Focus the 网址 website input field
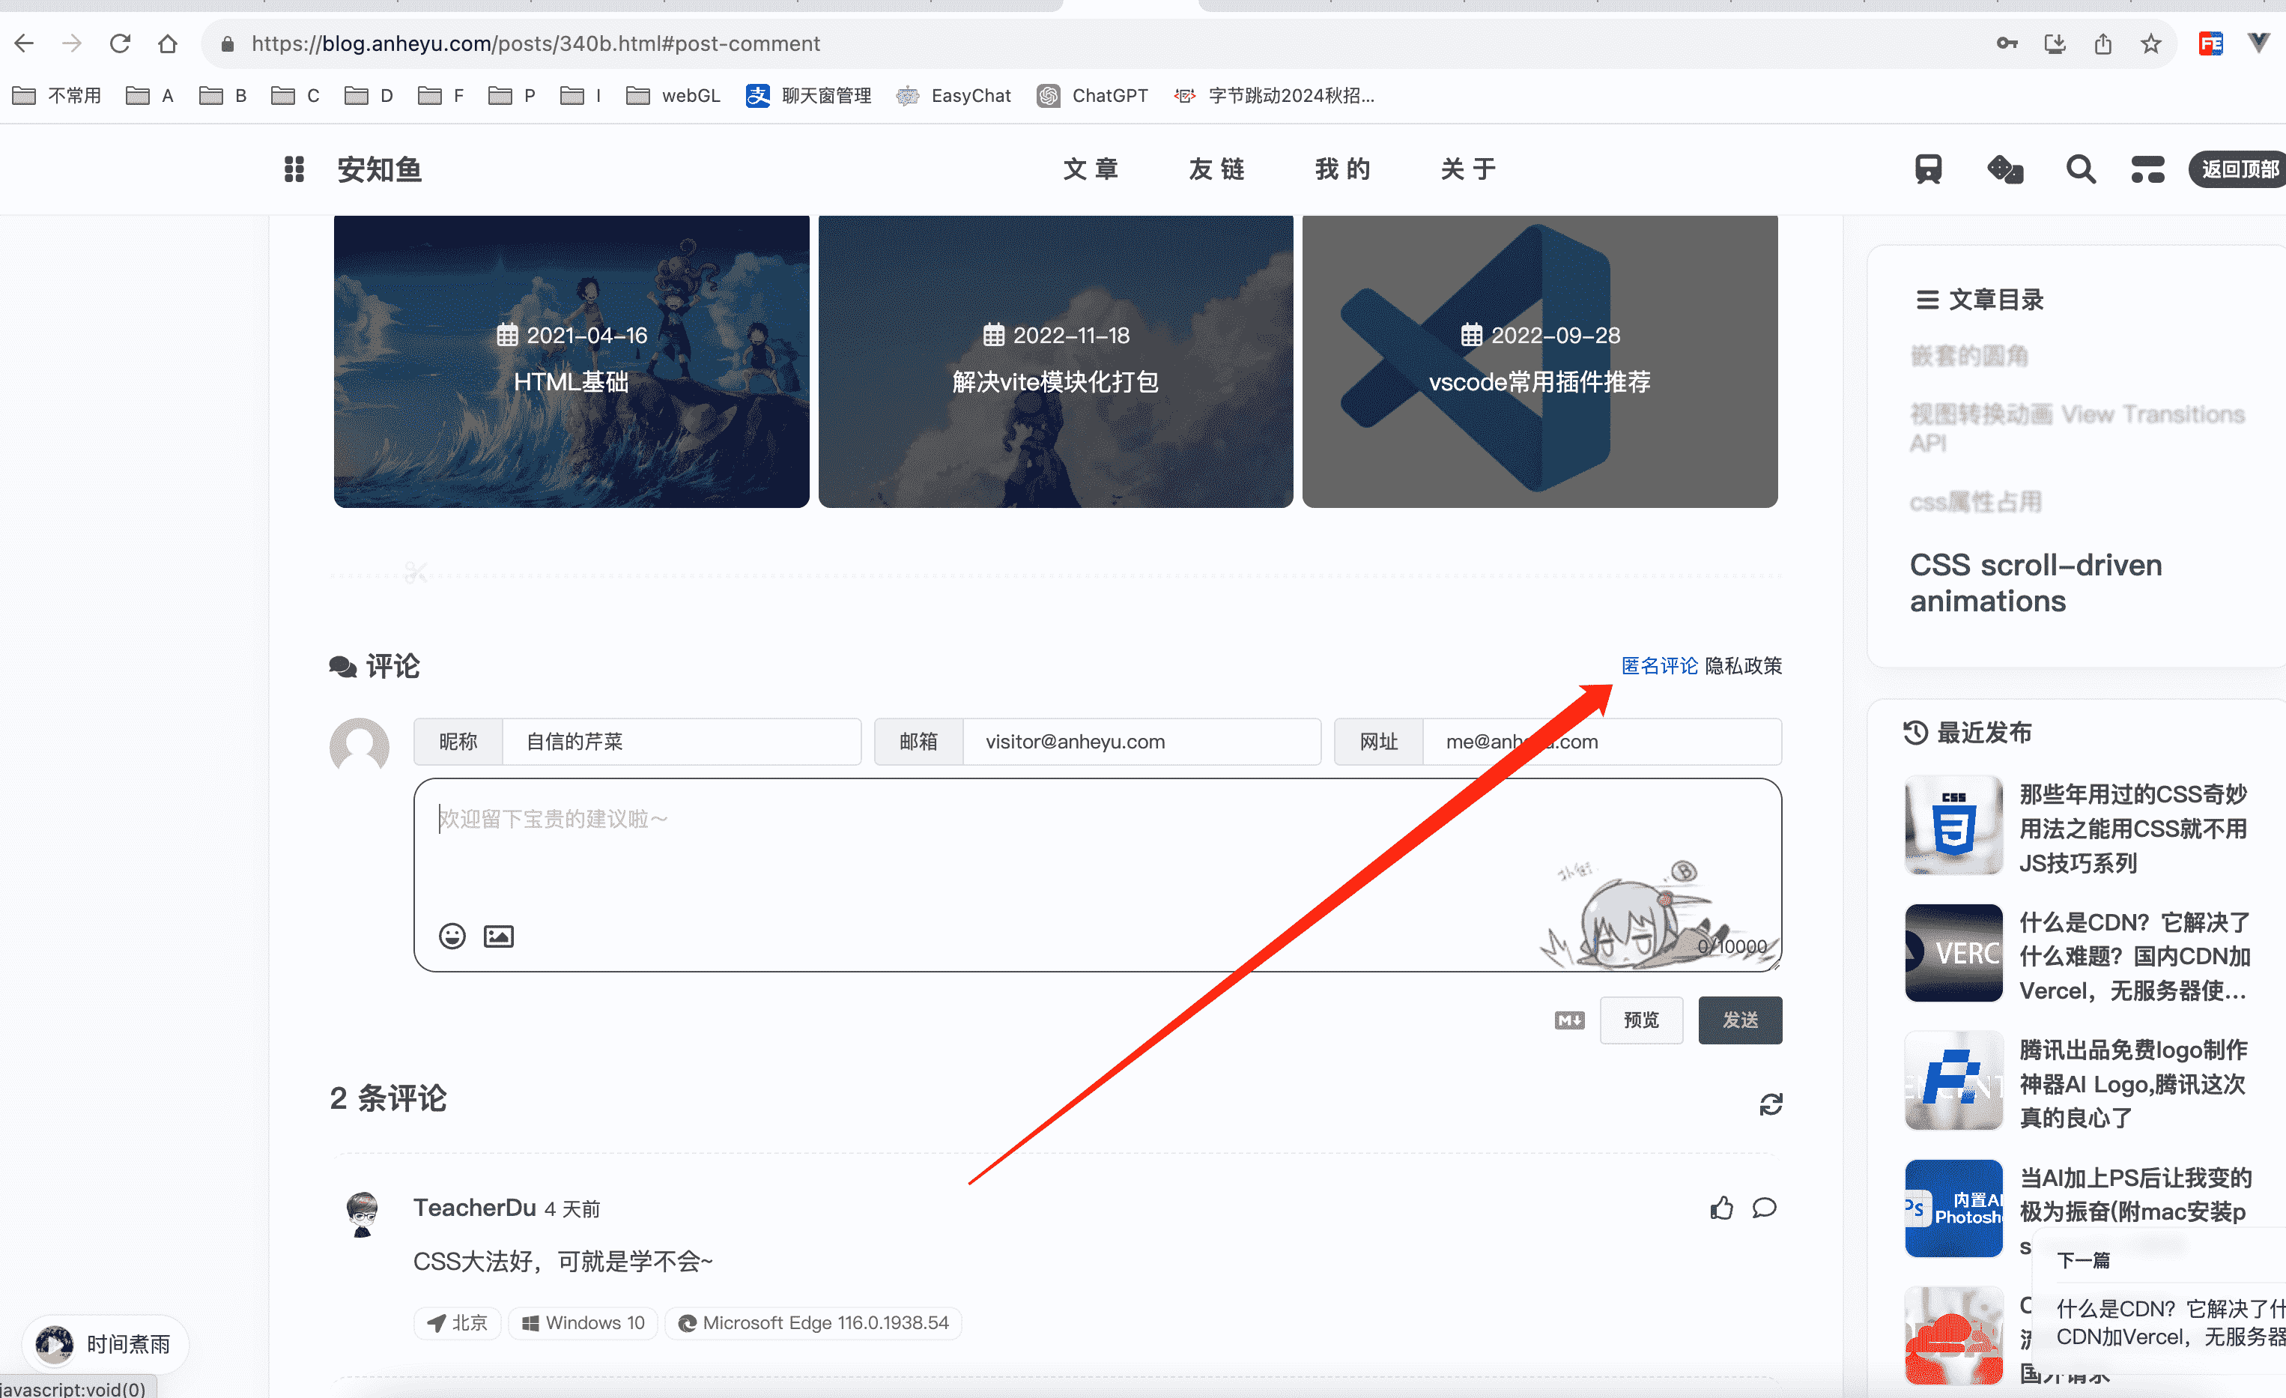This screenshot has width=2286, height=1398. pyautogui.click(x=1601, y=741)
